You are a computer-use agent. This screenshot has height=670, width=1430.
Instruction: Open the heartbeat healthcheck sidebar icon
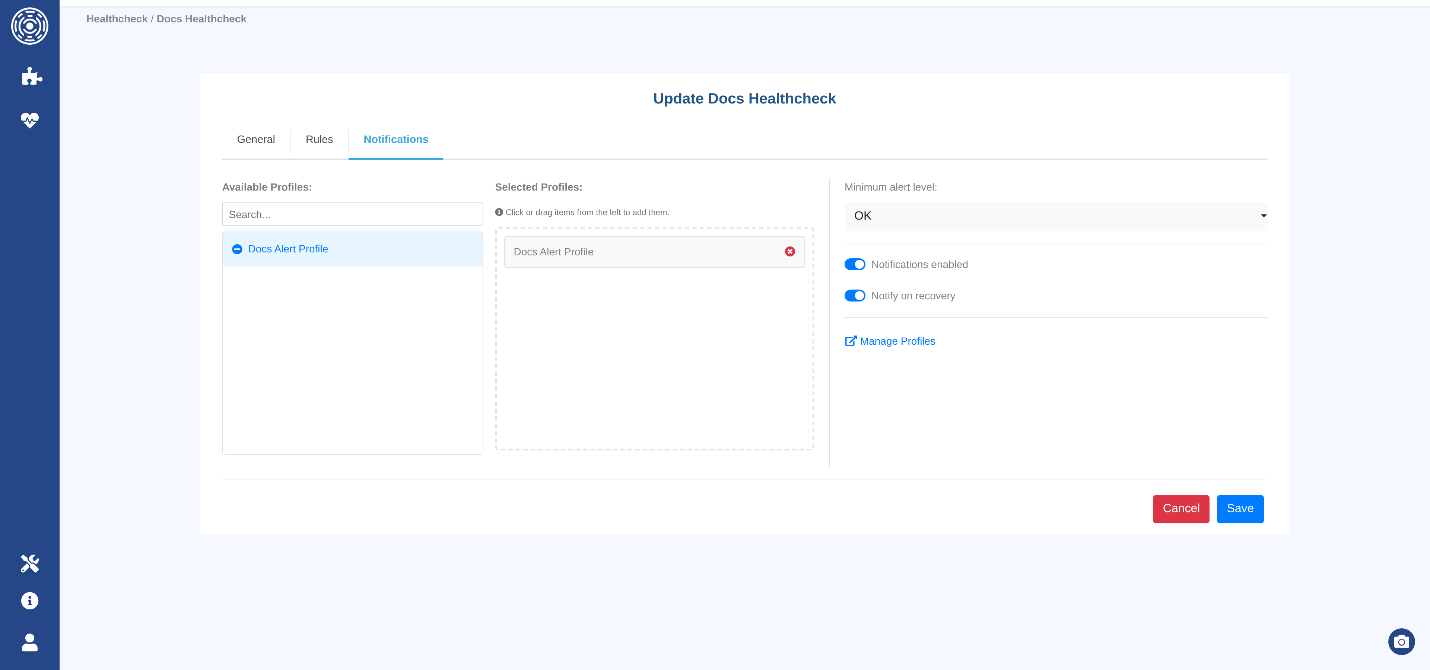[29, 120]
